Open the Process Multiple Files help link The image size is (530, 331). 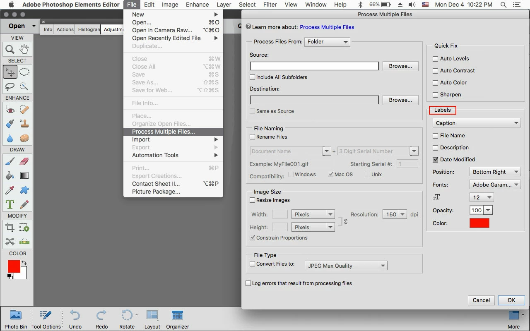pyautogui.click(x=327, y=27)
